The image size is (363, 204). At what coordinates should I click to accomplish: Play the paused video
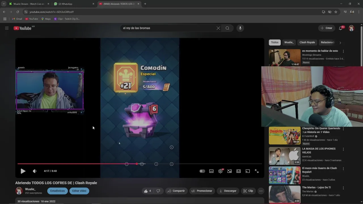click(23, 171)
